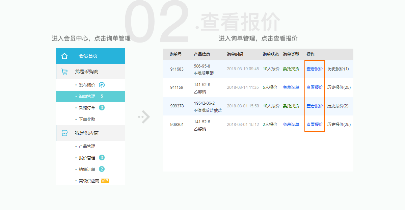Open the 产品管理 menu item
The width and height of the screenshot is (405, 210).
[87, 147]
